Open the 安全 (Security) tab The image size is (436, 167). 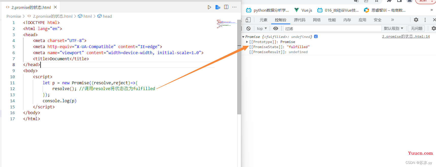coord(378,20)
